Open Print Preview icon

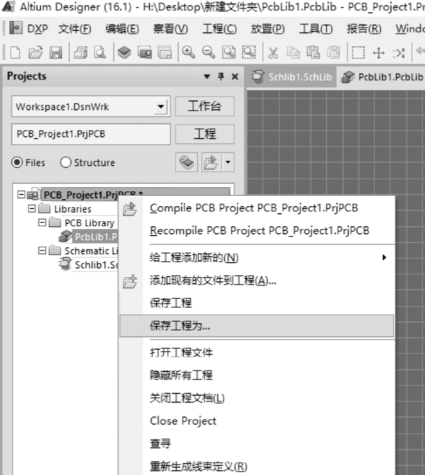[x=100, y=53]
